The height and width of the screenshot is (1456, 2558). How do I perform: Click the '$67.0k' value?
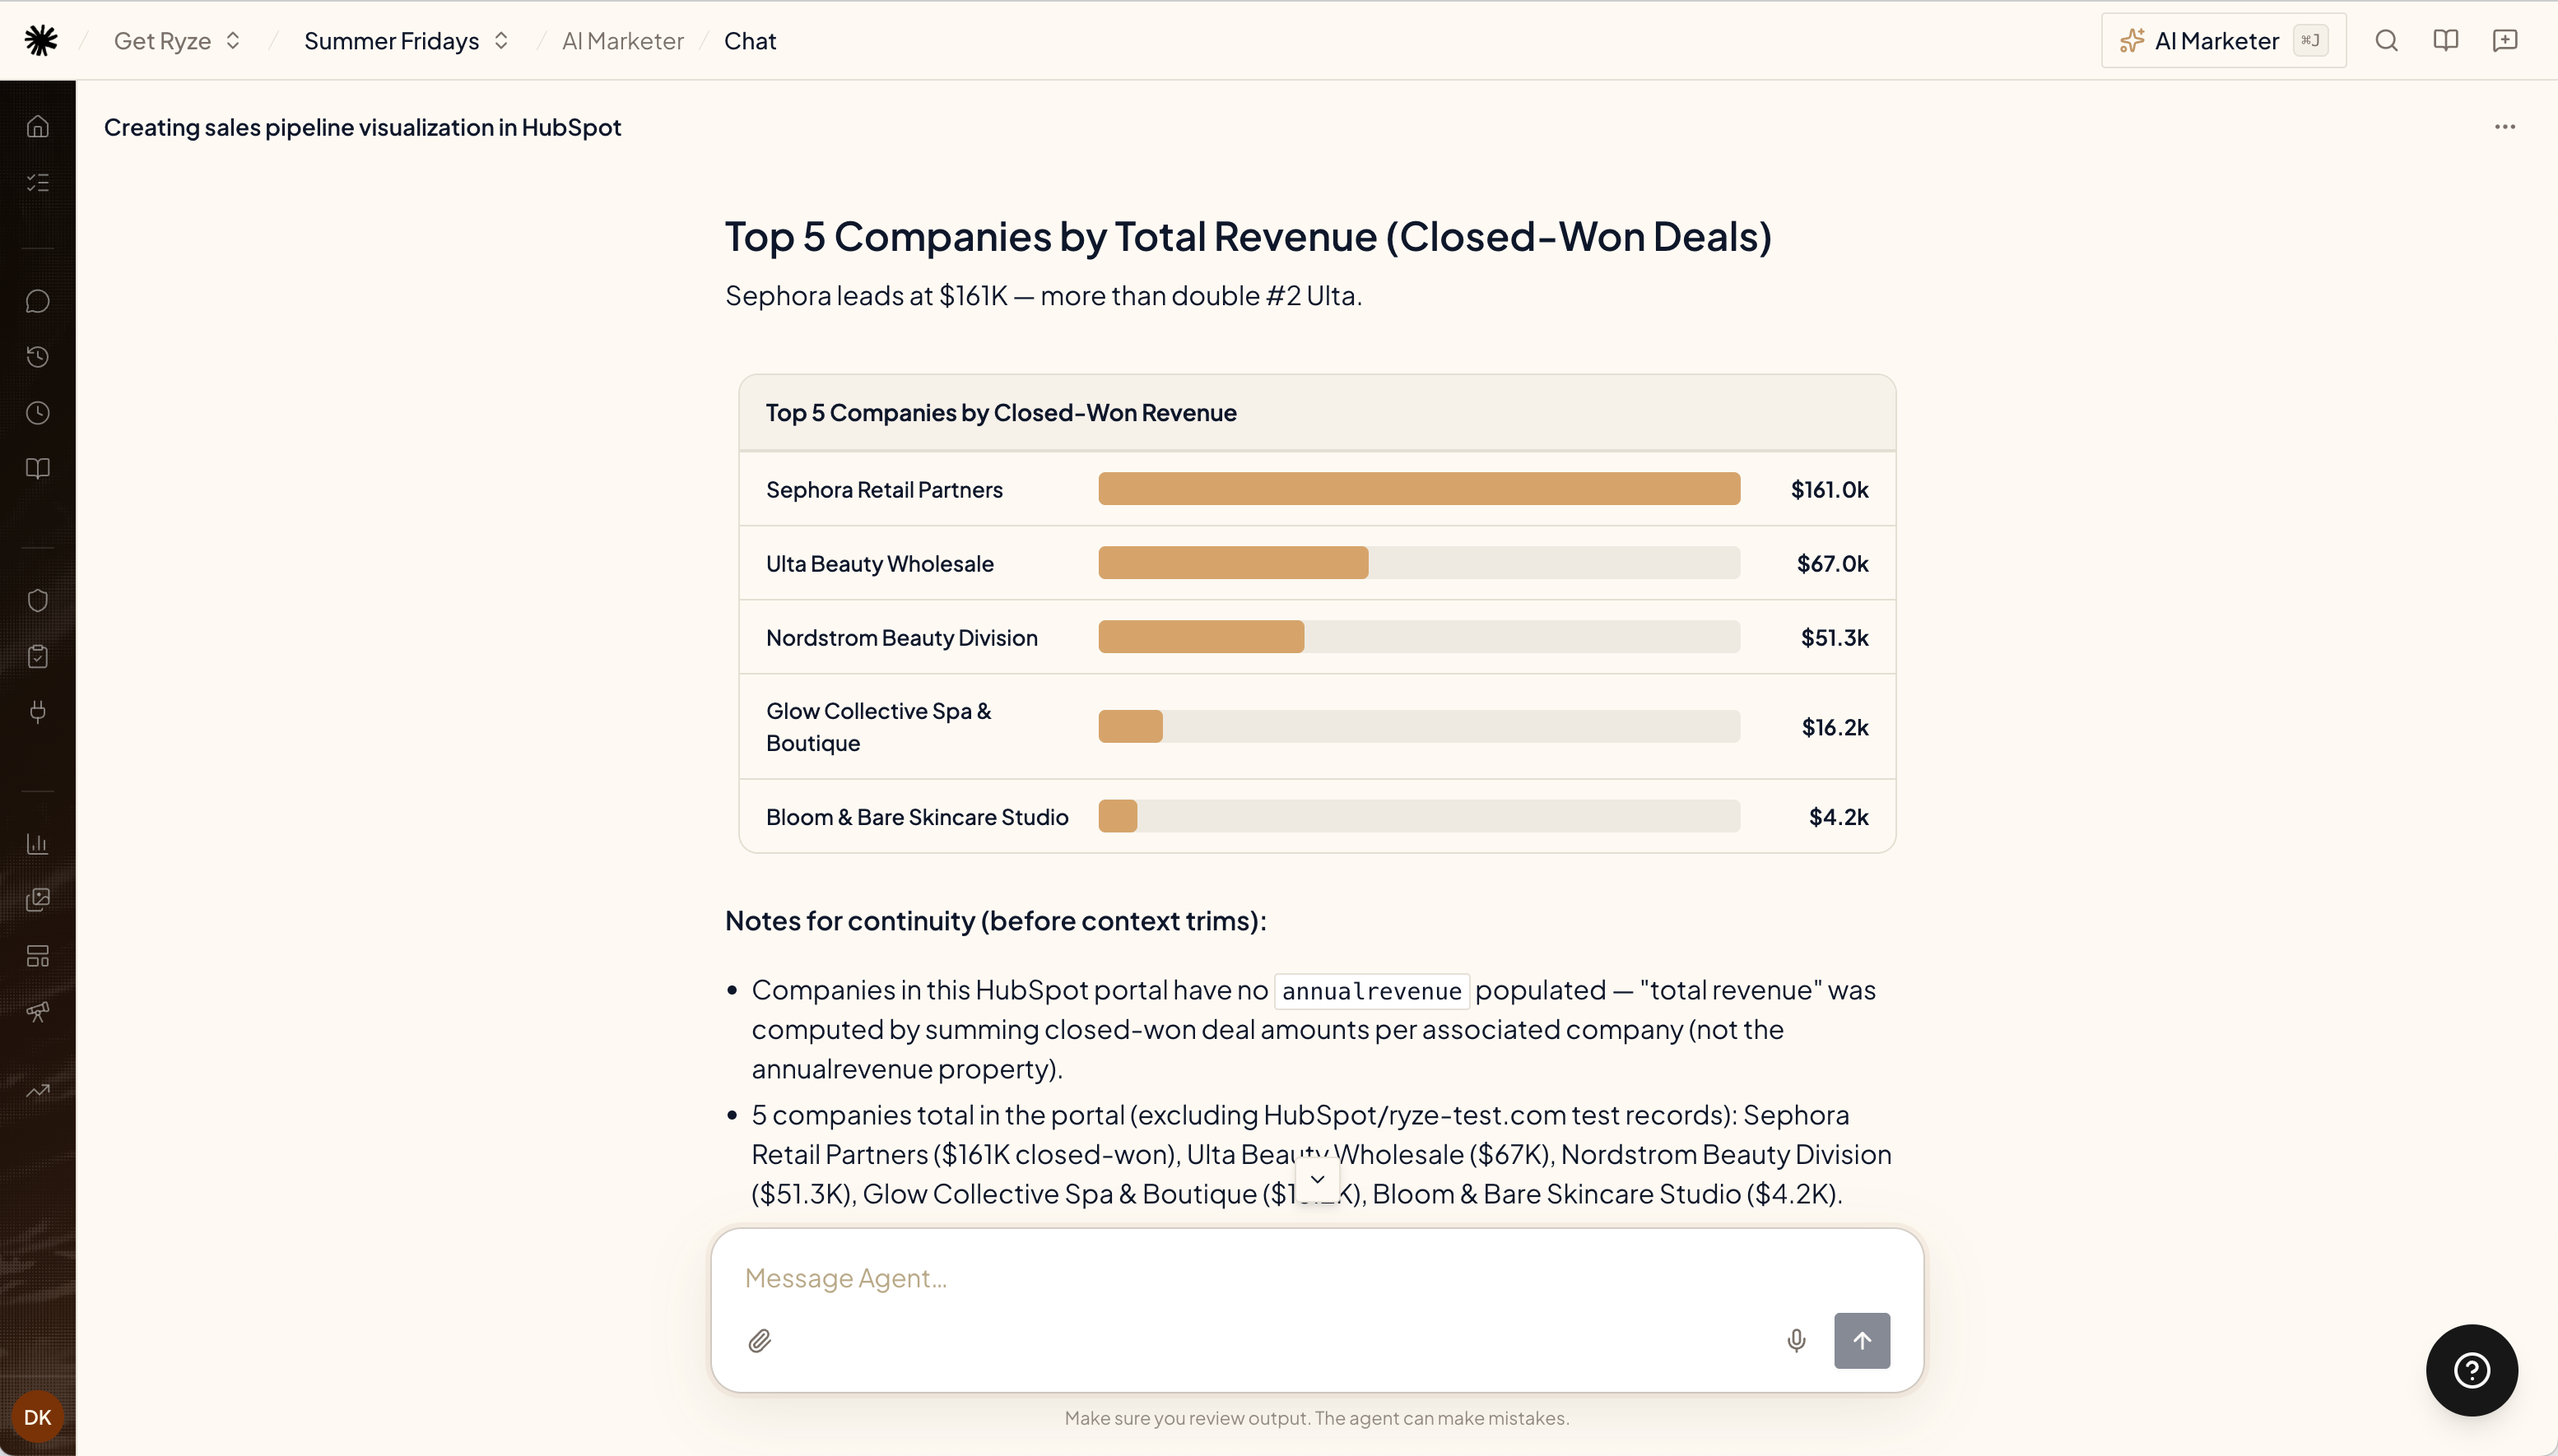[1832, 563]
